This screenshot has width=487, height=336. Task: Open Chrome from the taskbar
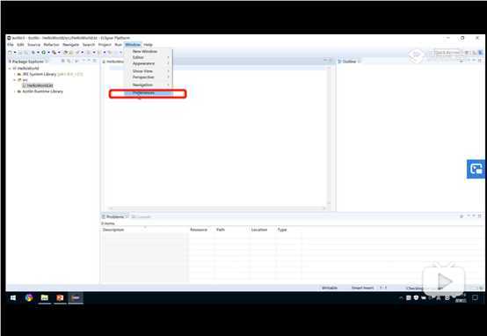click(x=29, y=298)
